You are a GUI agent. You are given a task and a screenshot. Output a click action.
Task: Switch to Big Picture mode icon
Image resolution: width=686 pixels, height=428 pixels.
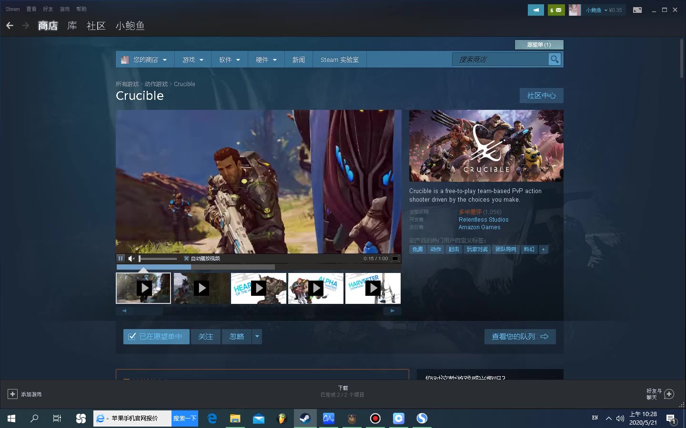[637, 10]
